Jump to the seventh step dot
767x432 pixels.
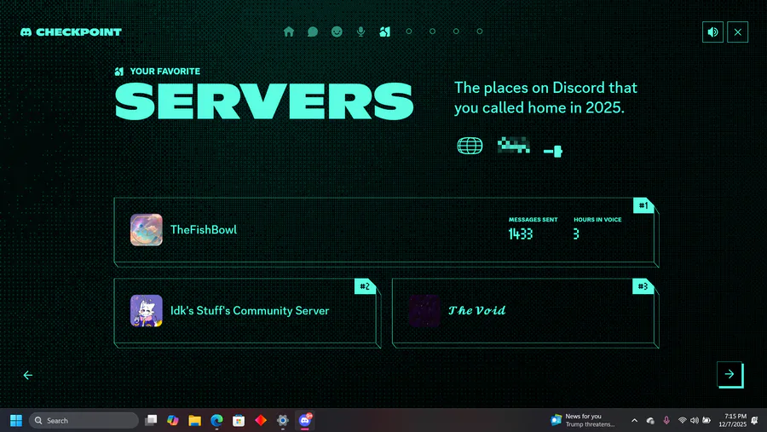click(432, 32)
